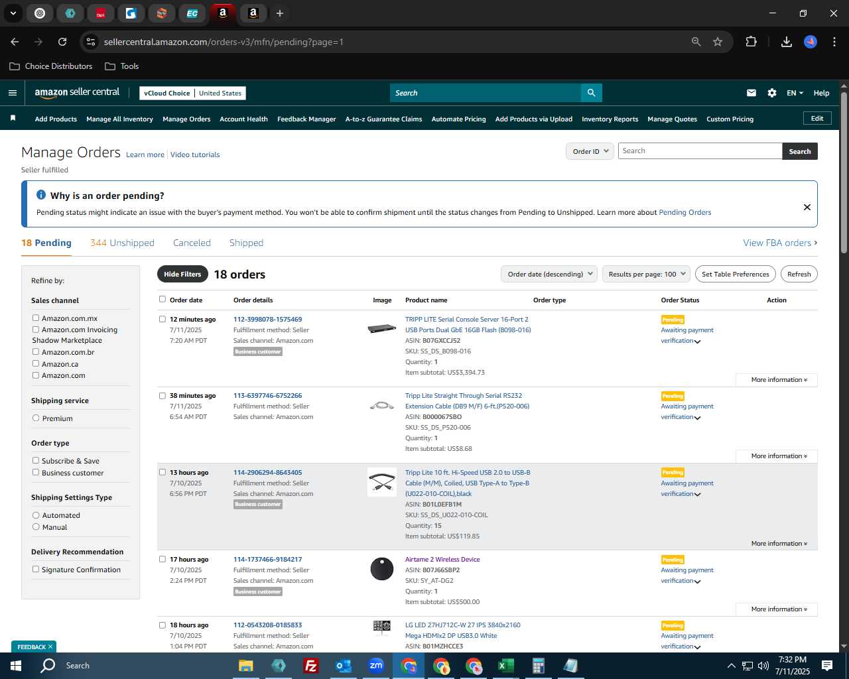Open the messages envelope icon
The height and width of the screenshot is (679, 849).
(x=751, y=93)
